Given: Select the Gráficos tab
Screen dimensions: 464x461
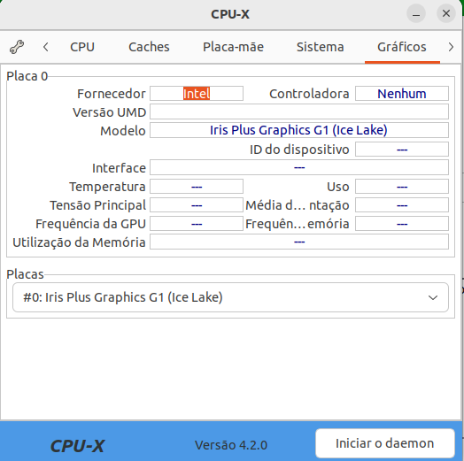Looking at the screenshot, I should (402, 47).
